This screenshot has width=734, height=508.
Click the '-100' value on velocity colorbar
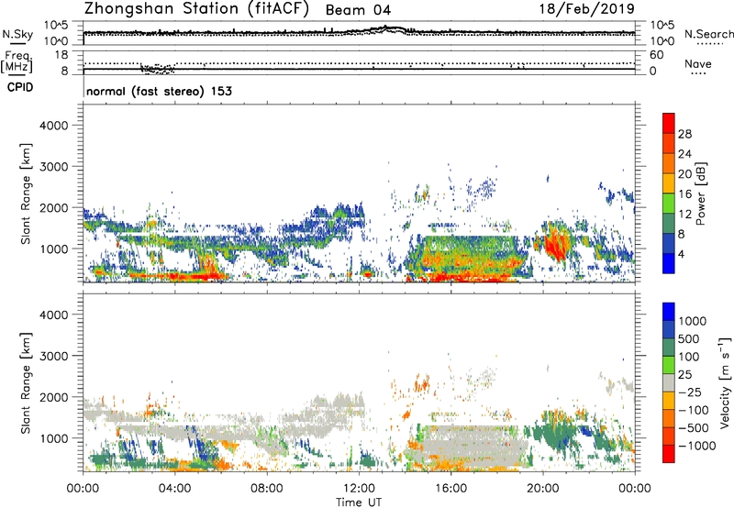(x=694, y=410)
